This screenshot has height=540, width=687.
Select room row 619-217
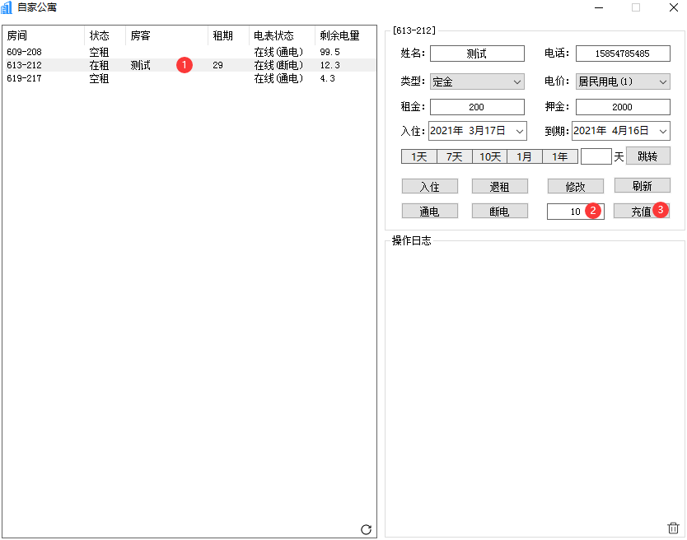189,78
